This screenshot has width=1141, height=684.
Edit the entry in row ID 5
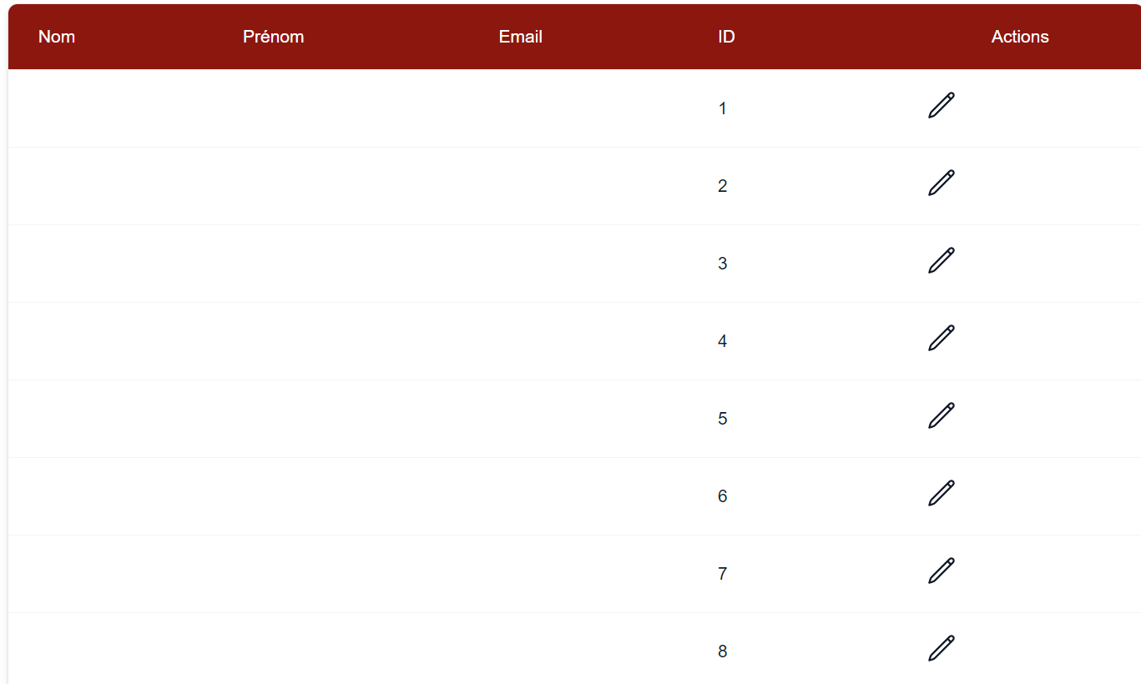(x=941, y=416)
